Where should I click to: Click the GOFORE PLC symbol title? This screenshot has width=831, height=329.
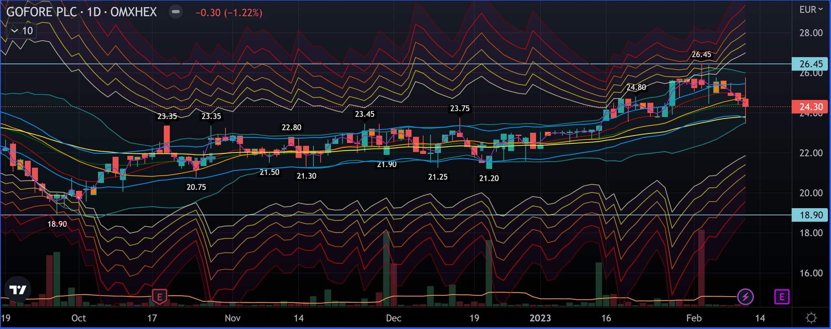42,12
